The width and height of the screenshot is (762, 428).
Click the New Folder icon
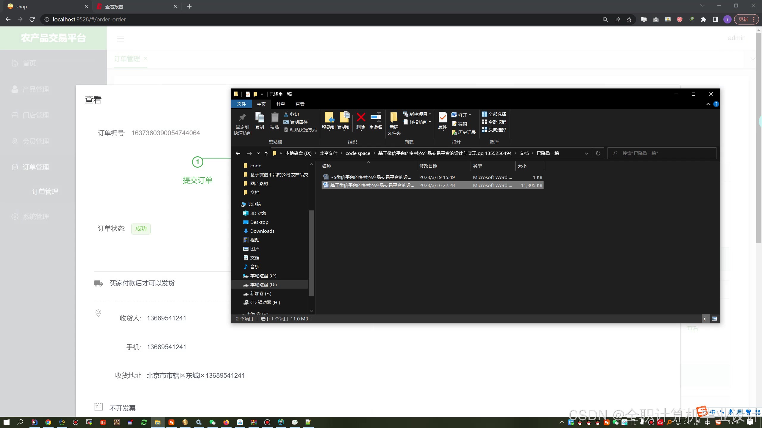[394, 118]
